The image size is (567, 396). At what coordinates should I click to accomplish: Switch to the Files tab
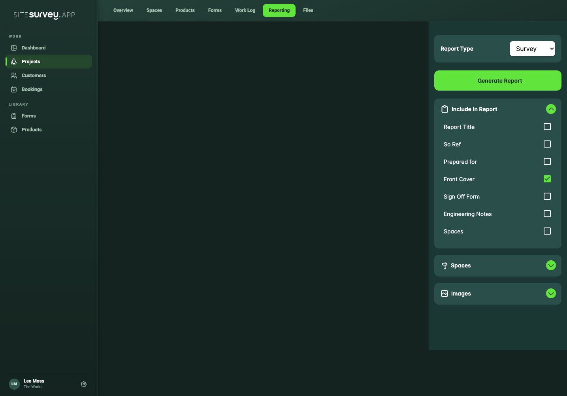308,10
